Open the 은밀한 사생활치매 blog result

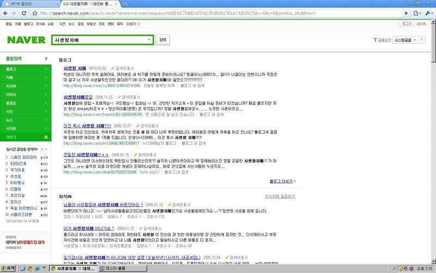point(86,155)
